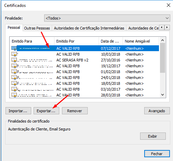173x161 pixels.
Task: Click certificate icon for the 10/03/2018 entry
Action: pyautogui.click(x=14, y=54)
